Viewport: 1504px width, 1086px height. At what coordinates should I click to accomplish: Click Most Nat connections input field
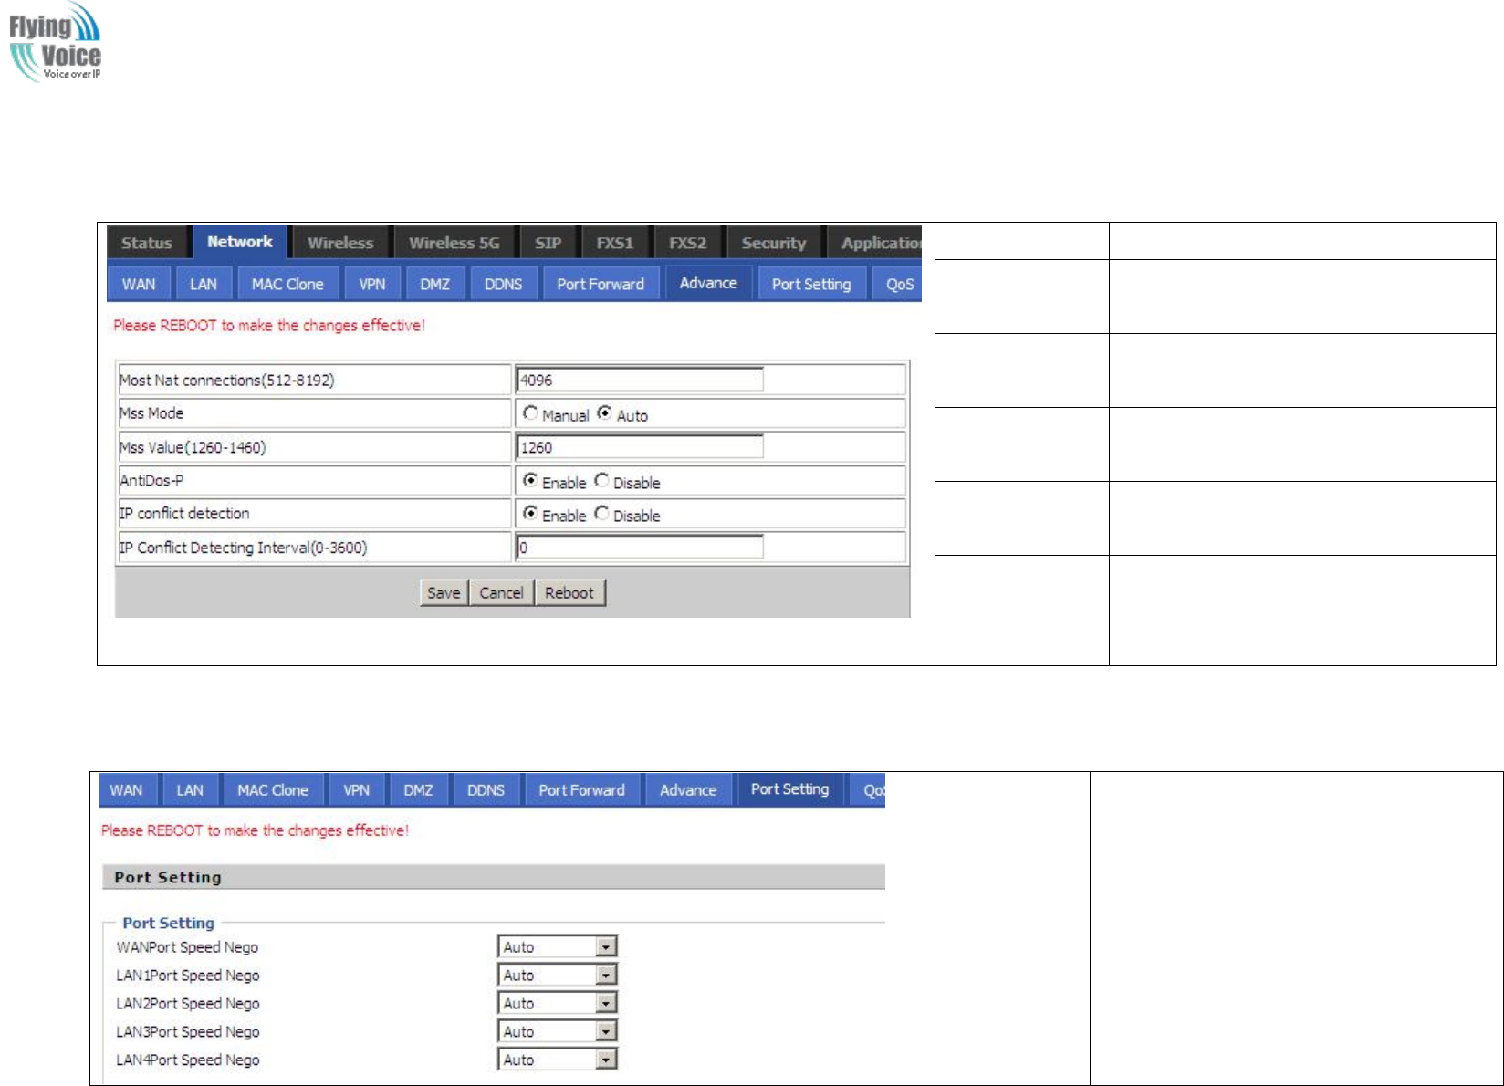coord(640,380)
